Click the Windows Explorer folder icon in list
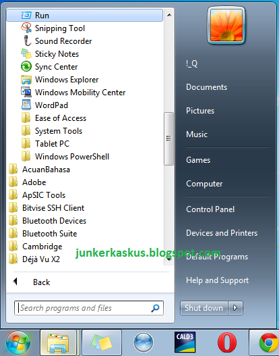279x356 pixels. coord(26,80)
